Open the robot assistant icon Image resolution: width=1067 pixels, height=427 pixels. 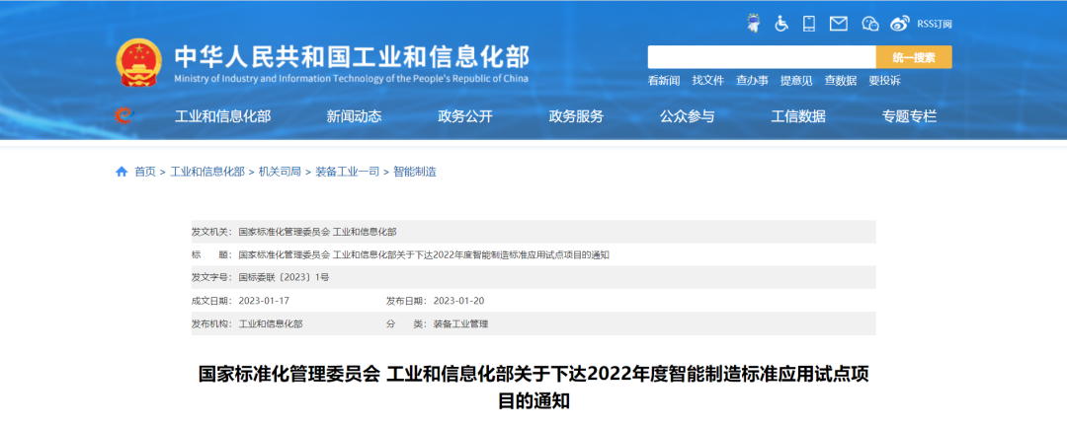pyautogui.click(x=753, y=23)
